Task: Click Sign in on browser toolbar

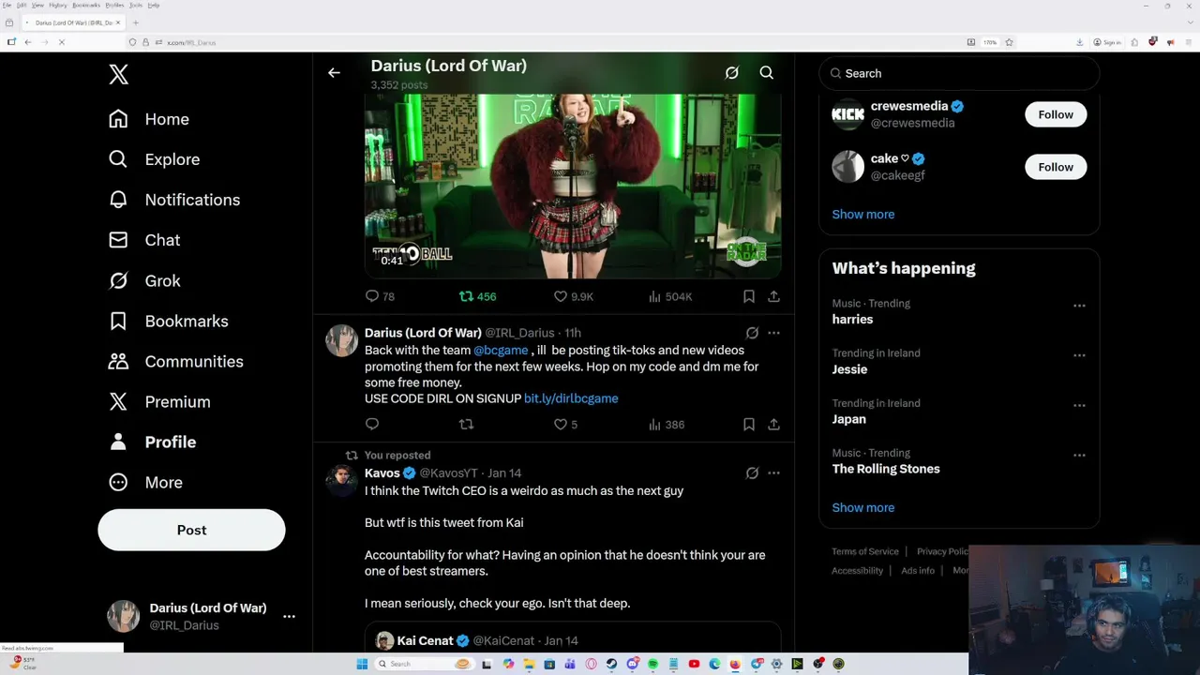Action: [x=1108, y=42]
